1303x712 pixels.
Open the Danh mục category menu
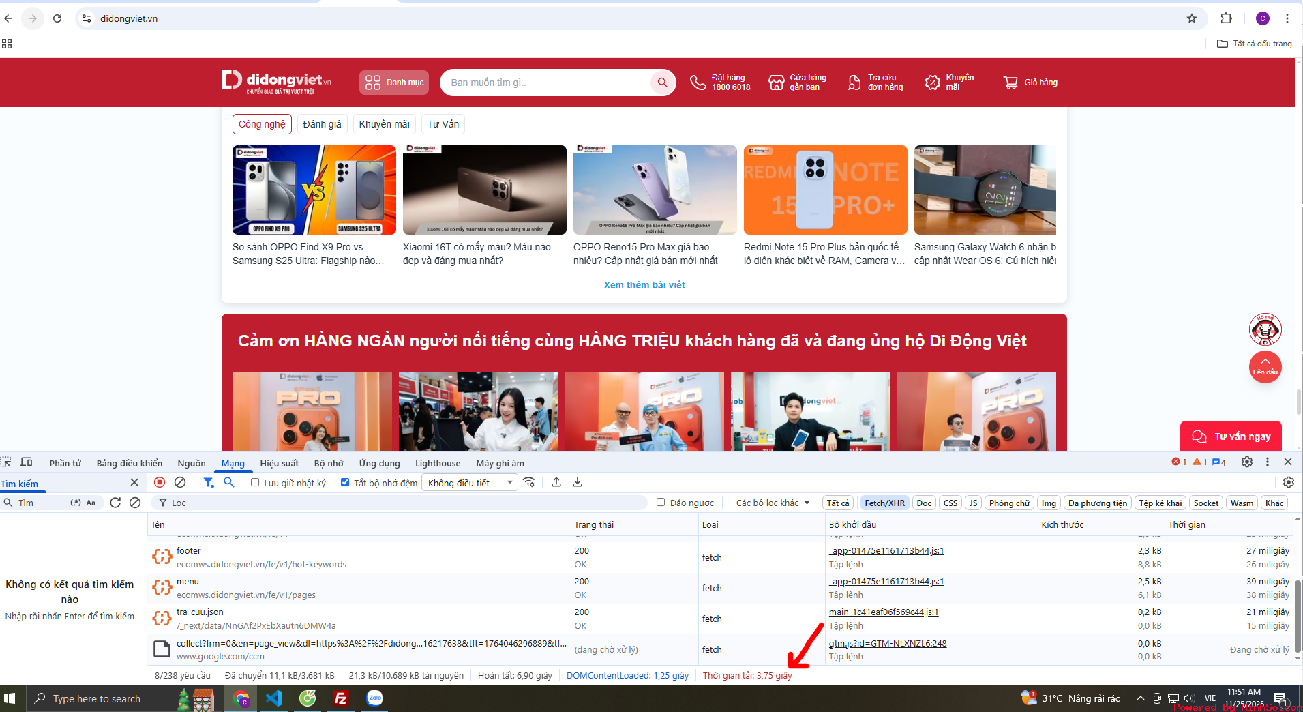pyautogui.click(x=394, y=83)
